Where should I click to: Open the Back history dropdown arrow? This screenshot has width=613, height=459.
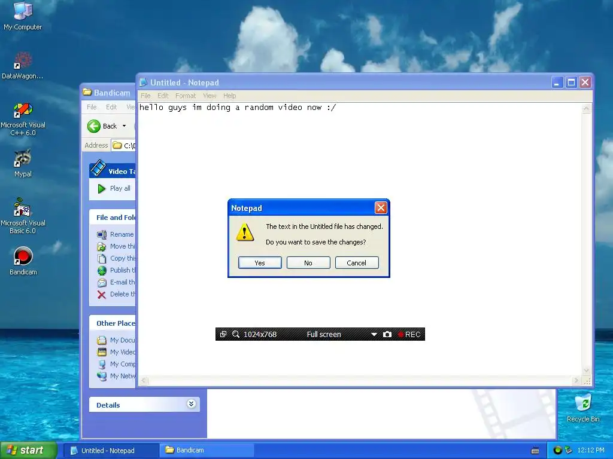click(x=125, y=126)
